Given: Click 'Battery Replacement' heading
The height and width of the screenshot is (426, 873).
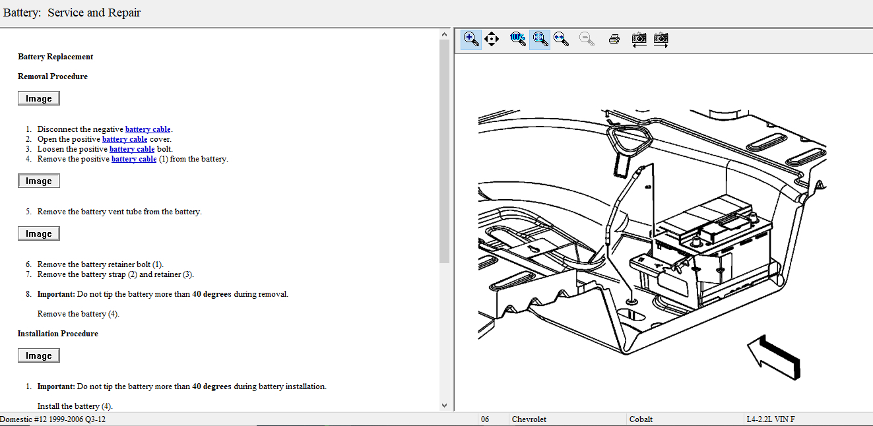Looking at the screenshot, I should click(55, 57).
